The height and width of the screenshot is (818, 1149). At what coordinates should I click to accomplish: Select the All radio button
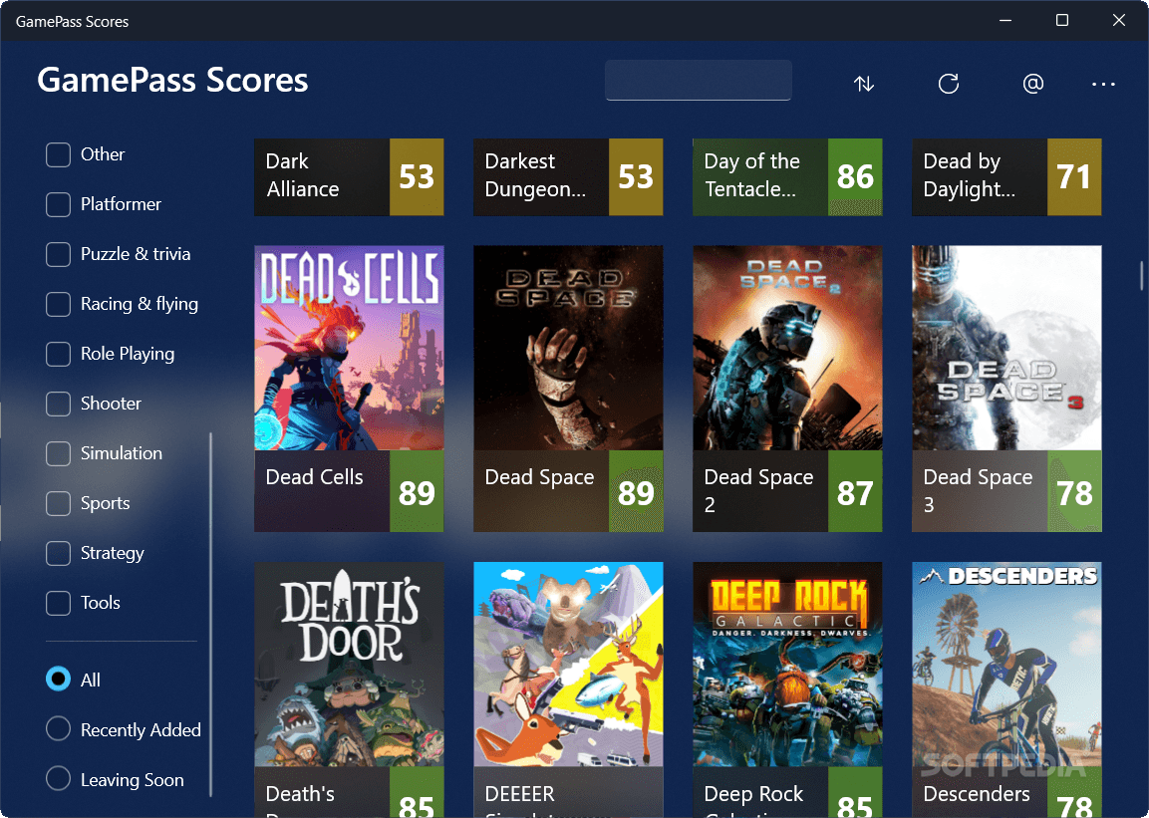click(x=58, y=679)
